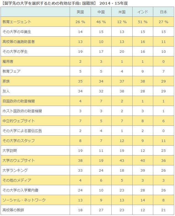Click the 高校等の教師 row label

13,210
